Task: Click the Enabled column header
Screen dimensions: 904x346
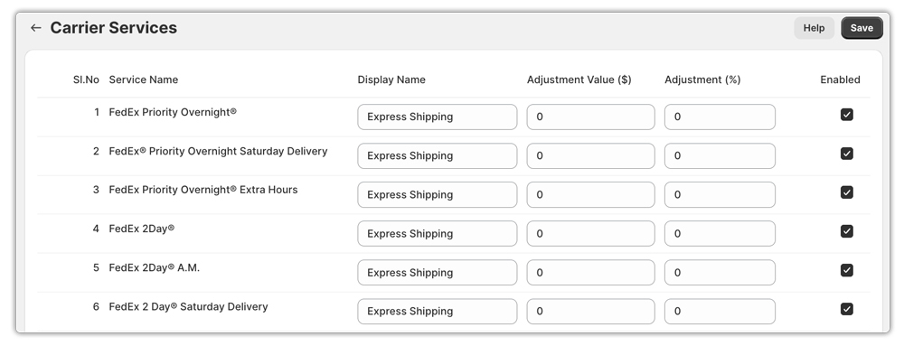Action: (x=840, y=80)
